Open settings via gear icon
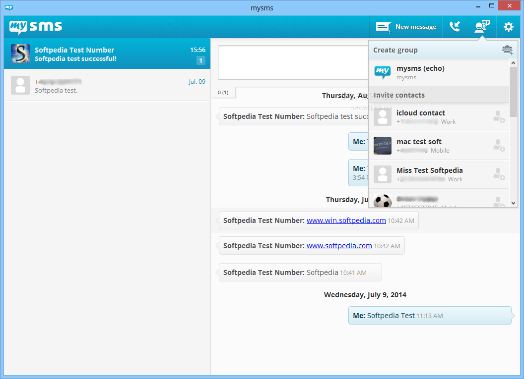524x379 pixels. click(508, 27)
